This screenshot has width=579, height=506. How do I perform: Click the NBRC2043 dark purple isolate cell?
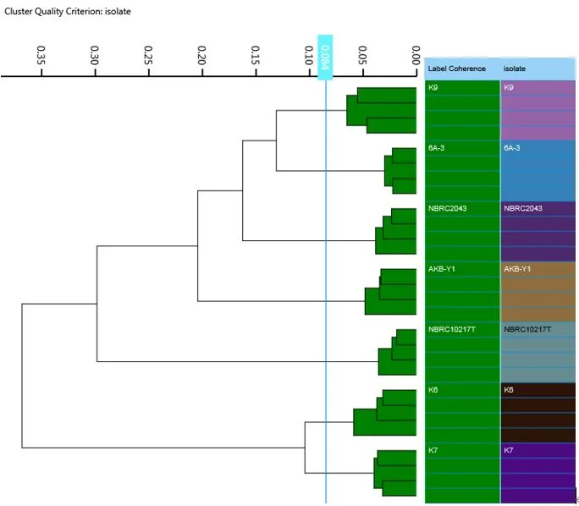coord(538,231)
